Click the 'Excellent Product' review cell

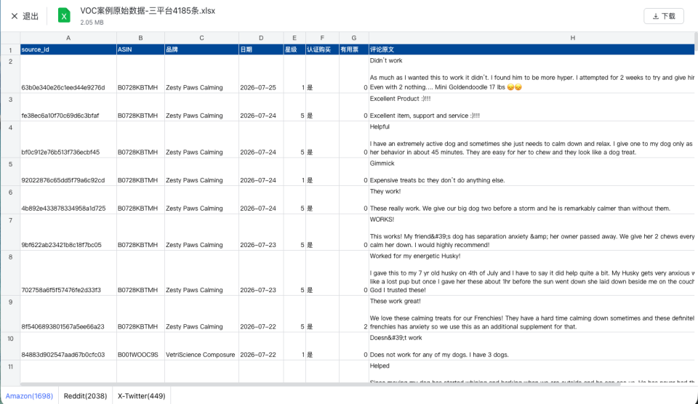point(531,107)
